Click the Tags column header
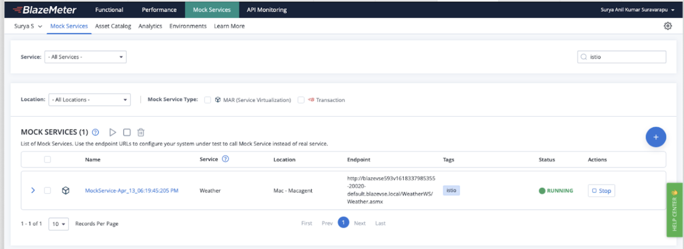This screenshot has width=684, height=249. point(448,160)
